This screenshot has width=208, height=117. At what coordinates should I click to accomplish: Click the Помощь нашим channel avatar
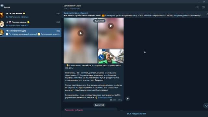2,24
